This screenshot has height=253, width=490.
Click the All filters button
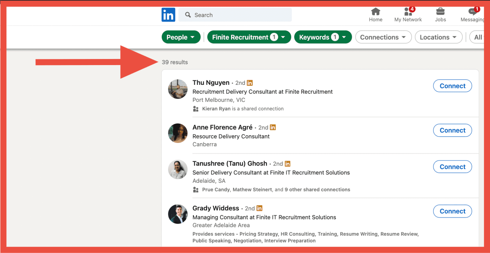pyautogui.click(x=477, y=37)
